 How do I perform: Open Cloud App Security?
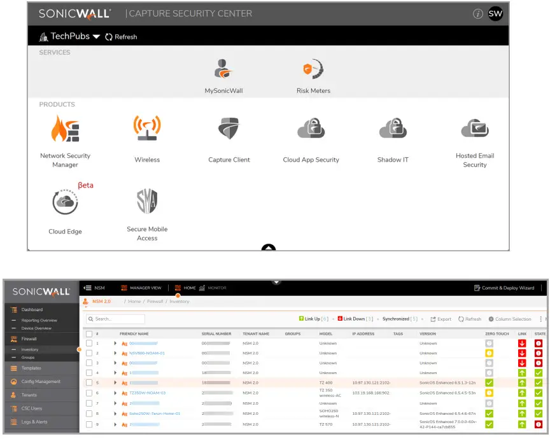click(x=311, y=129)
